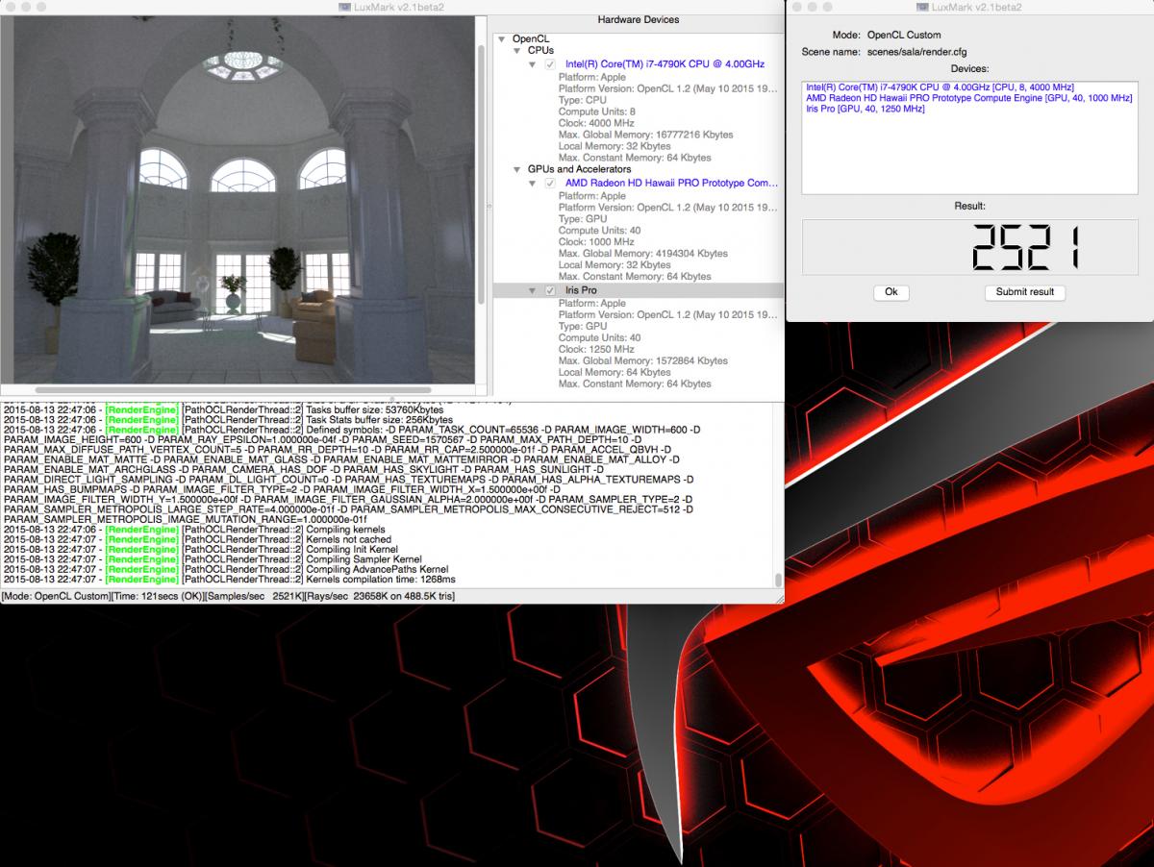1154x867 pixels.
Task: Click the 'OpenCL Custom' mode value in result dialog
Action: (905, 35)
